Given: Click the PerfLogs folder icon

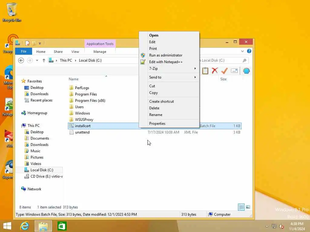Looking at the screenshot, I should [x=71, y=88].
